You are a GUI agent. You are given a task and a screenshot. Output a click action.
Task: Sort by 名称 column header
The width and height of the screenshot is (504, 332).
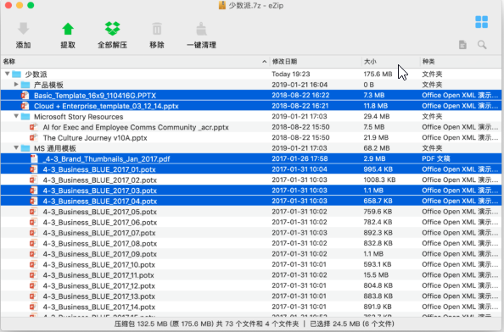tap(135, 61)
